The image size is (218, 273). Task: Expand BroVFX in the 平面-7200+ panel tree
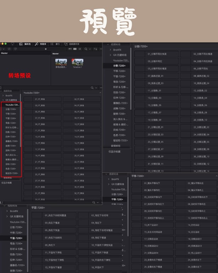click(7, 211)
